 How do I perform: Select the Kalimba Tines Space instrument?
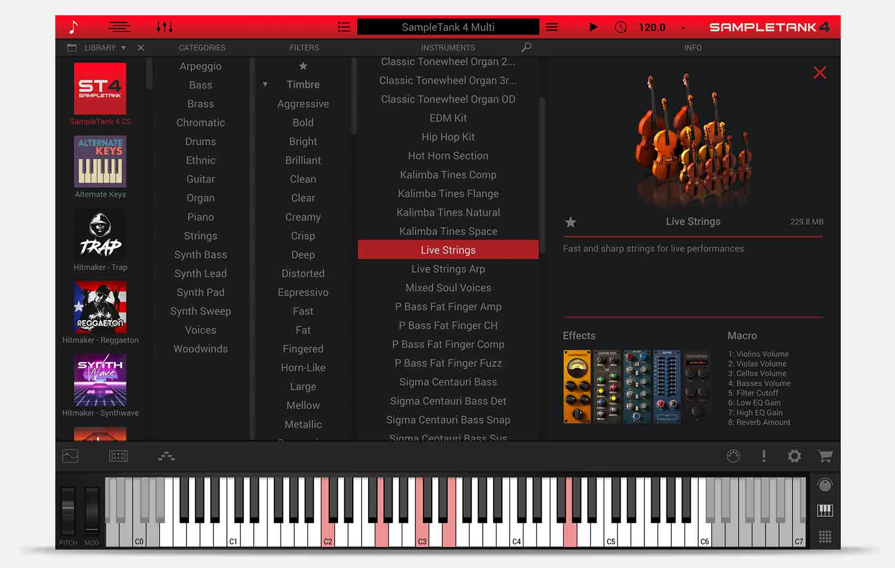[x=448, y=231]
